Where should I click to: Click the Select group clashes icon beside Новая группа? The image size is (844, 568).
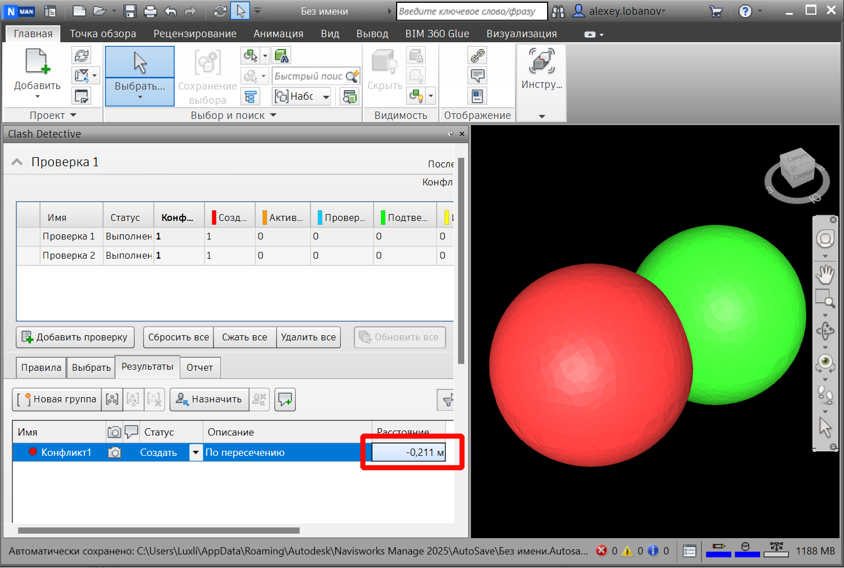(112, 399)
